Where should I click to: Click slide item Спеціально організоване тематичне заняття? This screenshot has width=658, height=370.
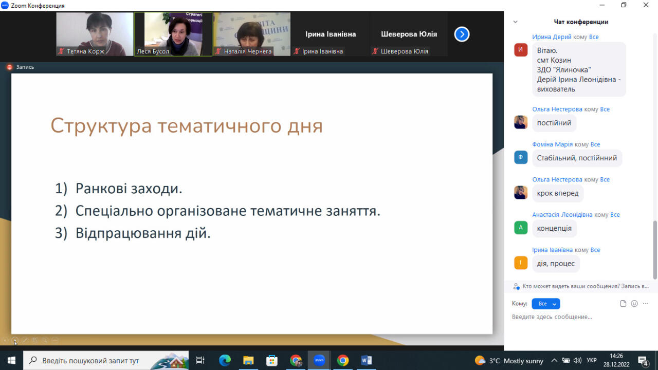click(x=228, y=211)
